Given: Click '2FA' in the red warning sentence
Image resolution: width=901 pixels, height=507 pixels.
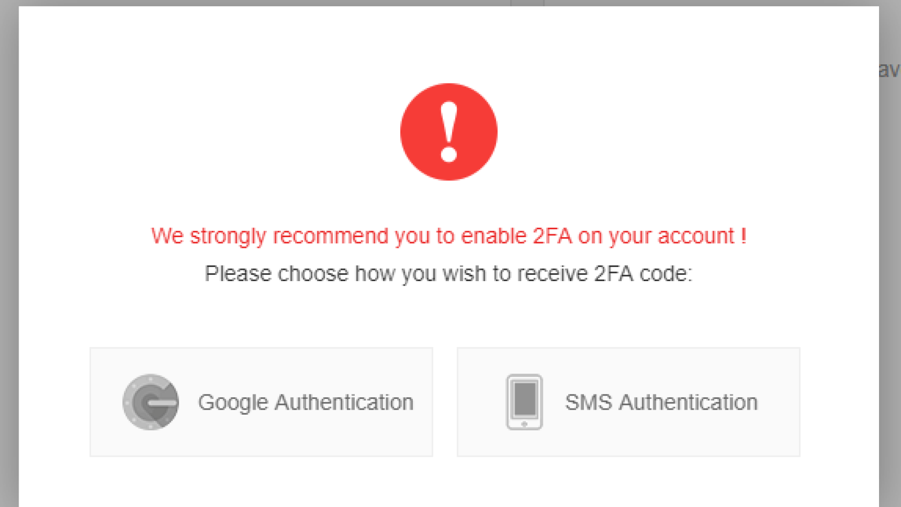Looking at the screenshot, I should pos(552,235).
